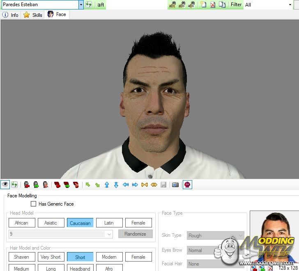
Task: Switch to the Skills tab
Action: point(33,15)
